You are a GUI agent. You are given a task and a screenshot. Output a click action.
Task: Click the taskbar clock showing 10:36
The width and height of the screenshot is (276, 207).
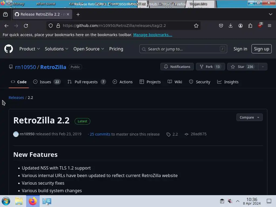(252, 201)
